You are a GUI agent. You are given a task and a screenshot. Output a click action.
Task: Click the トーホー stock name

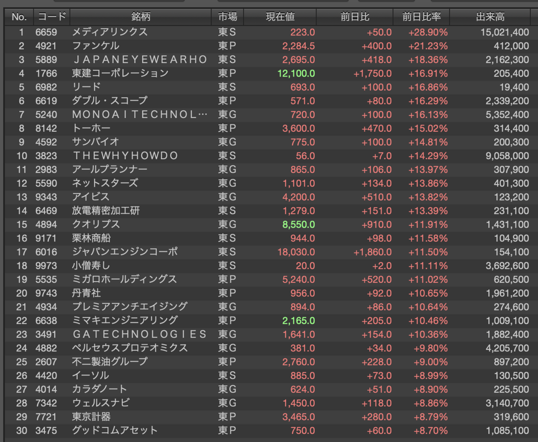pos(91,128)
